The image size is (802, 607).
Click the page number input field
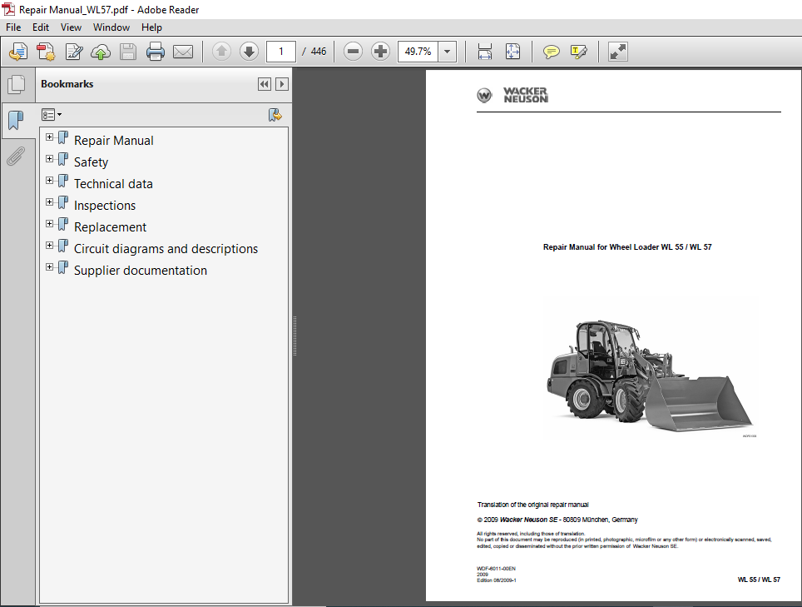281,52
